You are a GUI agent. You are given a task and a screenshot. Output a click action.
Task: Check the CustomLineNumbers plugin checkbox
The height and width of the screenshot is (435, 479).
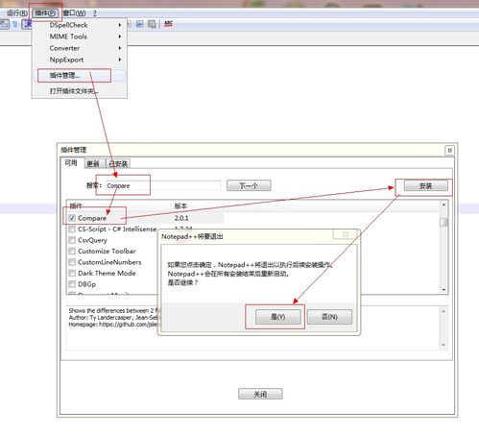(x=72, y=262)
